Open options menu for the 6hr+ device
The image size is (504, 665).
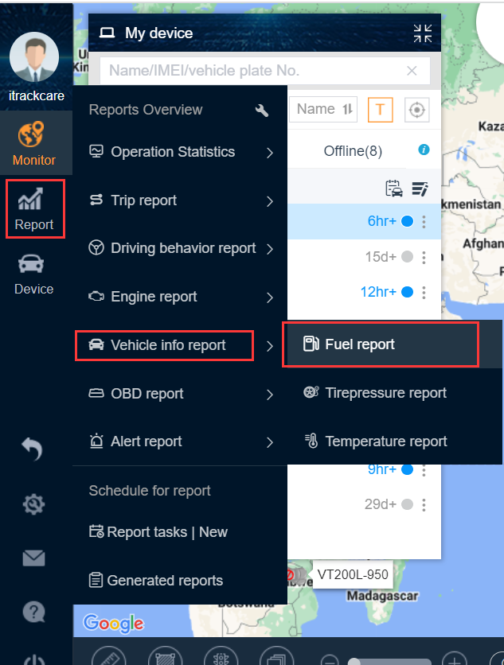point(424,221)
